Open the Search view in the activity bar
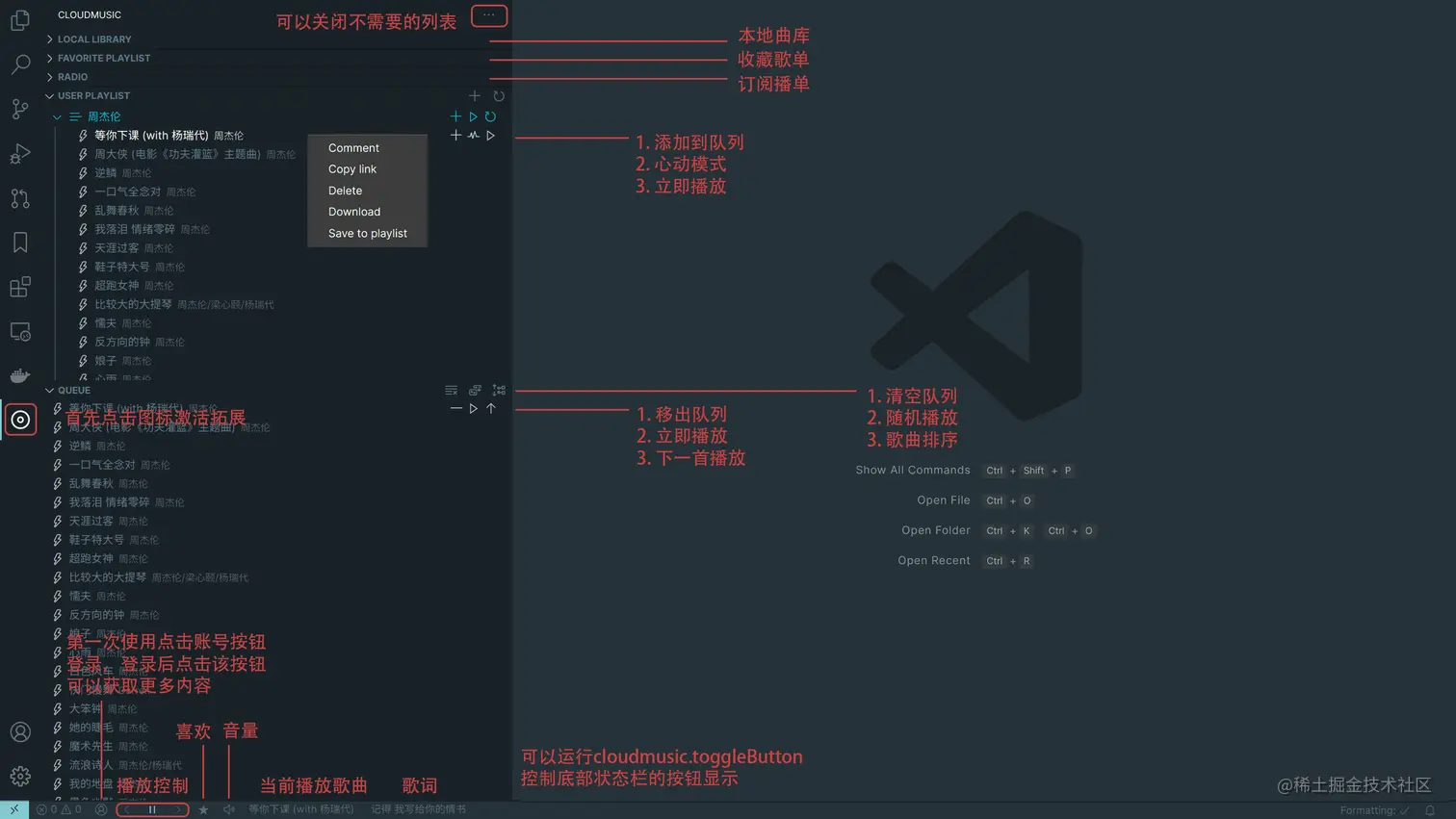The height and width of the screenshot is (819, 1456). [20, 64]
